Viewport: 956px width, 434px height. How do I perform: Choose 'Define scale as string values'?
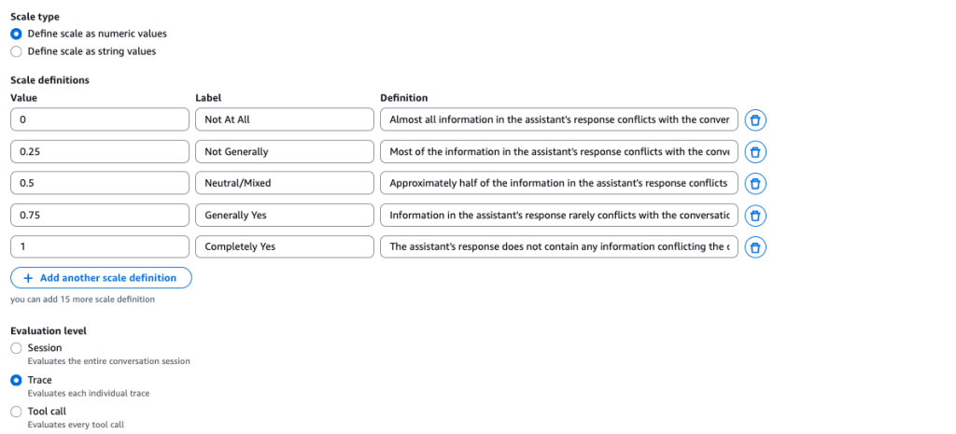[x=16, y=51]
